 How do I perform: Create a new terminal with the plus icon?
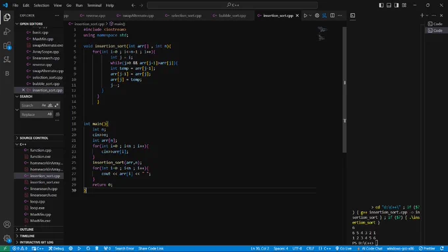click(x=422, y=15)
